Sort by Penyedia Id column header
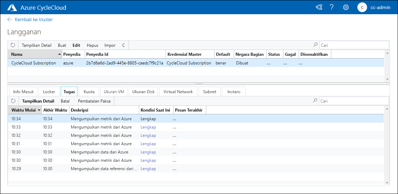The image size is (398, 194). tap(125, 54)
